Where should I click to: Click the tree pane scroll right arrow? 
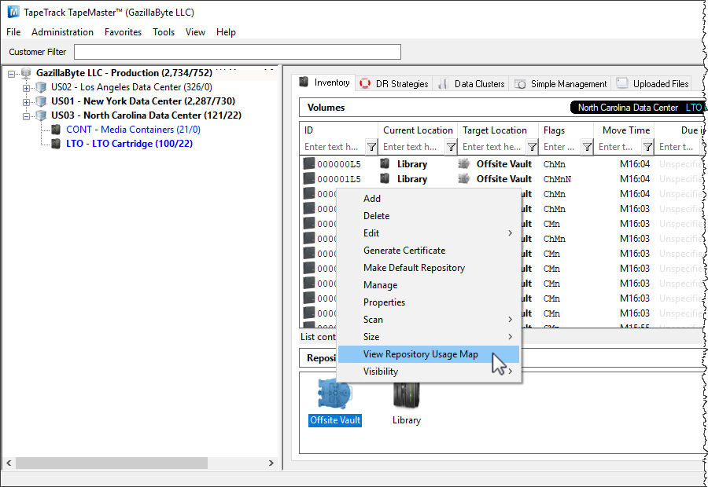pyautogui.click(x=271, y=463)
